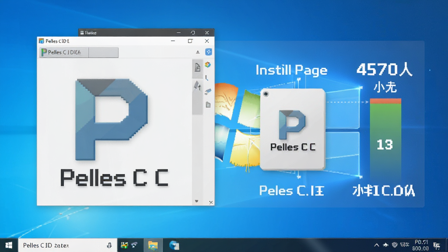Maximize the Pelles C IDE window
The image size is (448, 252).
pos(190,41)
